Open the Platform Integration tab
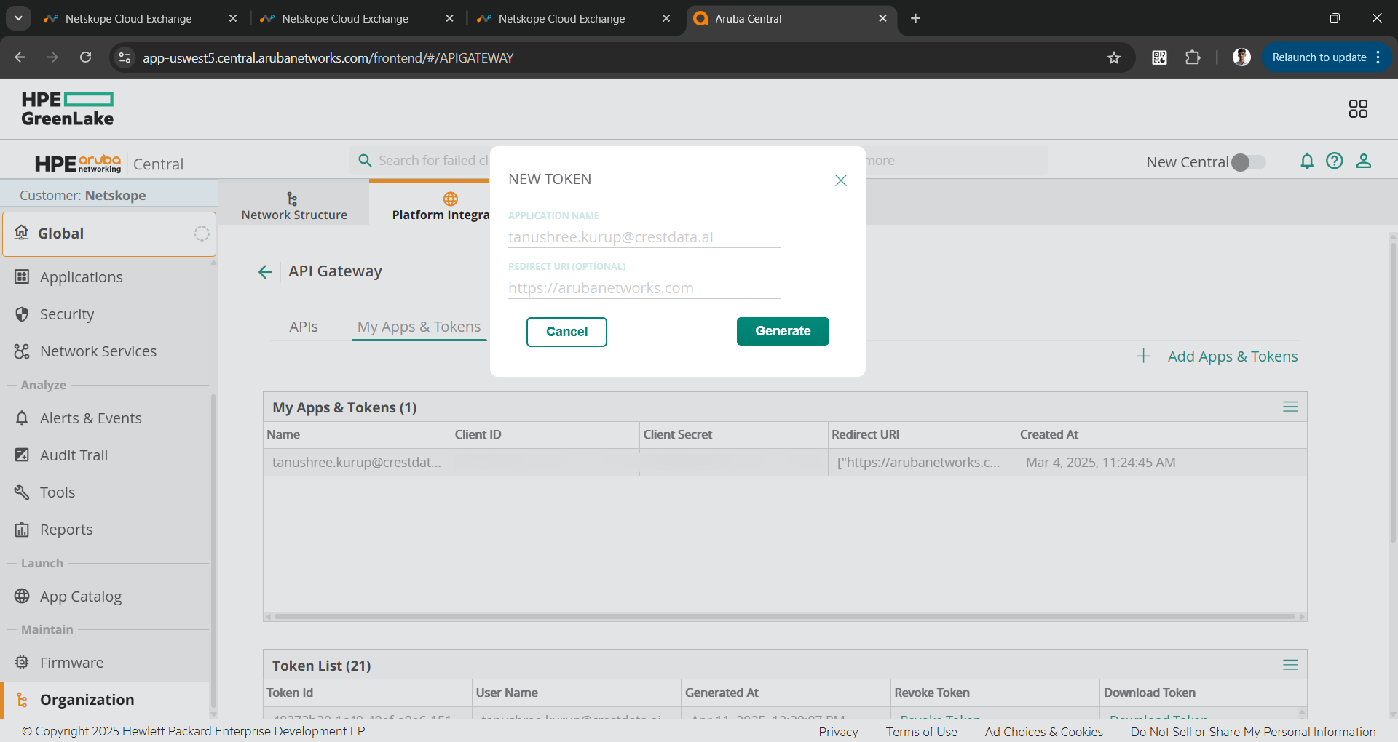 point(441,206)
